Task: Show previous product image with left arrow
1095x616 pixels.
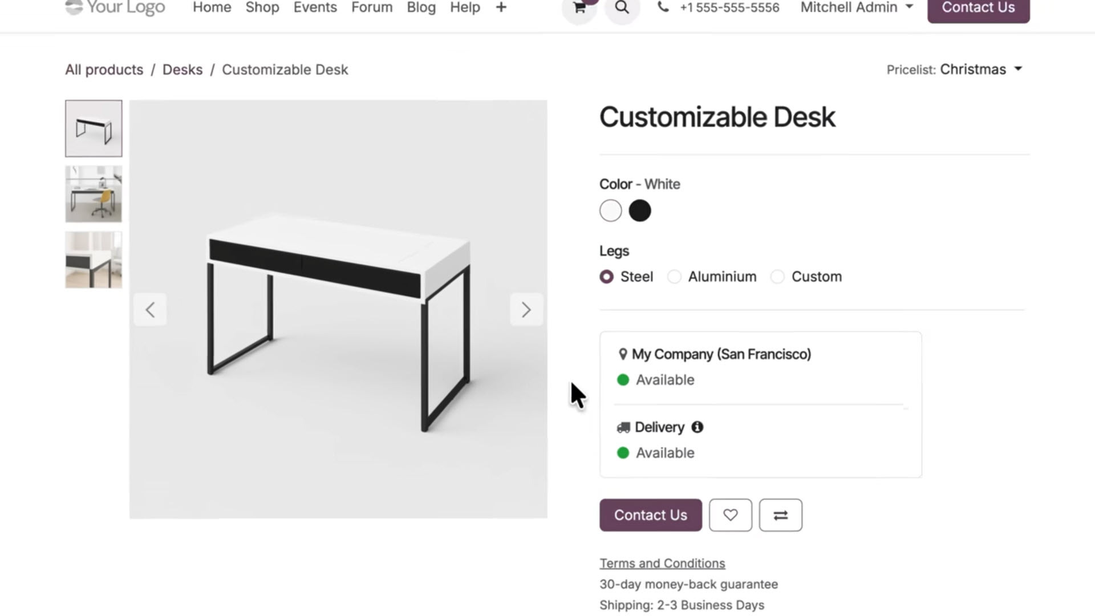Action: (150, 309)
